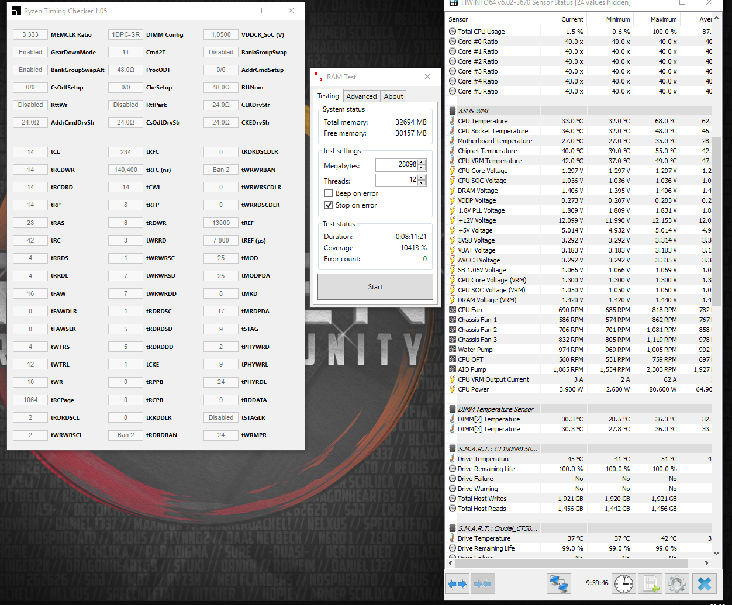Click the expand sensor columns arrows icon in HWiNFO
Screen dimensions: 732x605
pyautogui.click(x=457, y=583)
